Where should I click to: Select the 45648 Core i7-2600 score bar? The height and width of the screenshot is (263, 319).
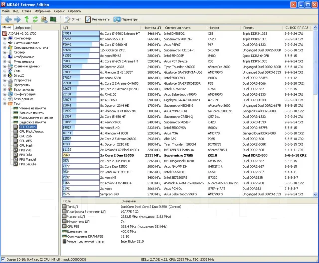point(81,44)
